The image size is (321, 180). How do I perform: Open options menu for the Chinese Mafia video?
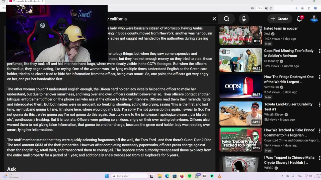point(319,158)
